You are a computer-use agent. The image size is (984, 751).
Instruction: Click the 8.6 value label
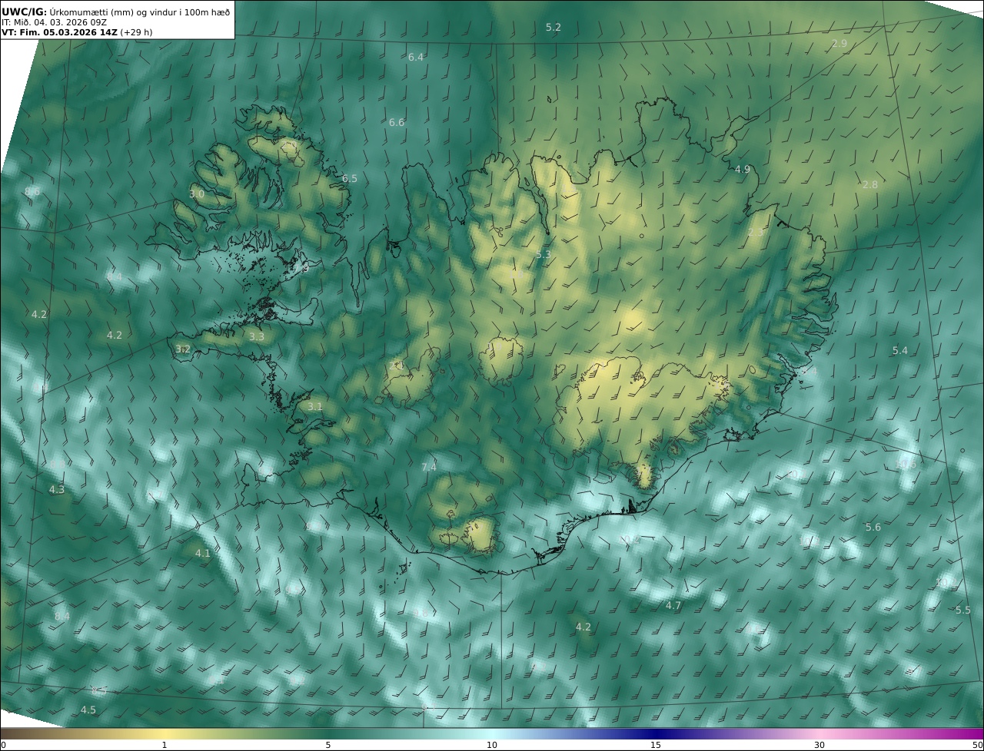(x=32, y=191)
